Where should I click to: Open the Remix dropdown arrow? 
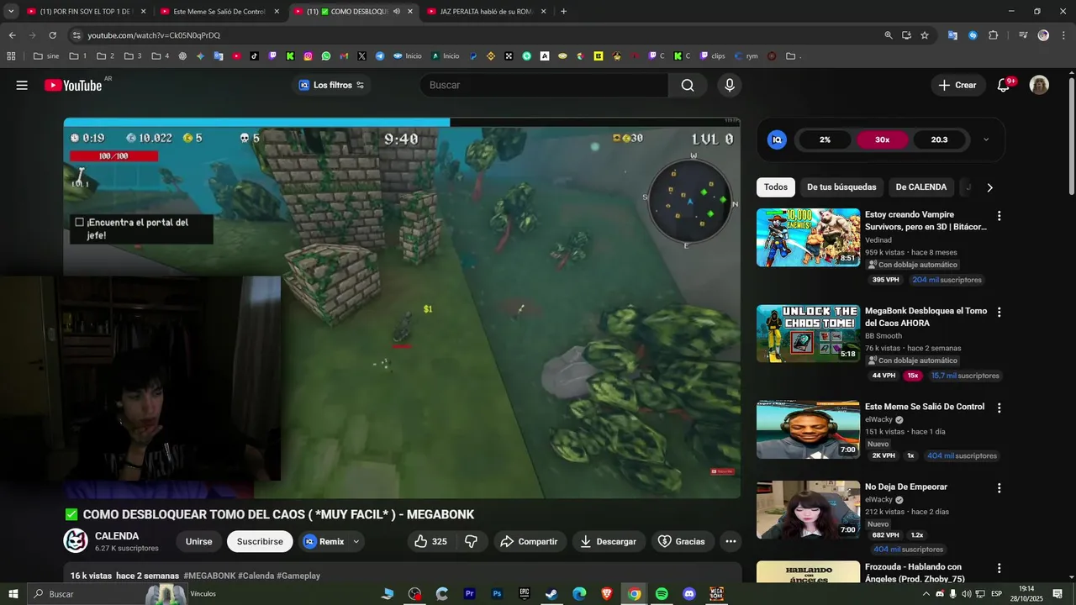[356, 541]
